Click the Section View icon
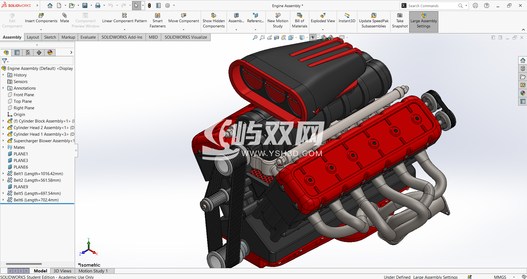This screenshot has width=527, height=279. (x=277, y=38)
